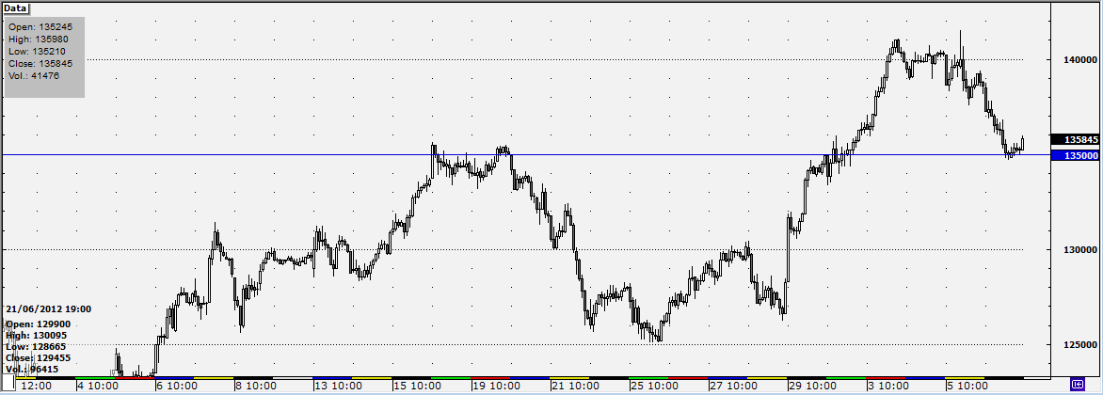Click the '5 10:00' time axis label

click(x=967, y=386)
